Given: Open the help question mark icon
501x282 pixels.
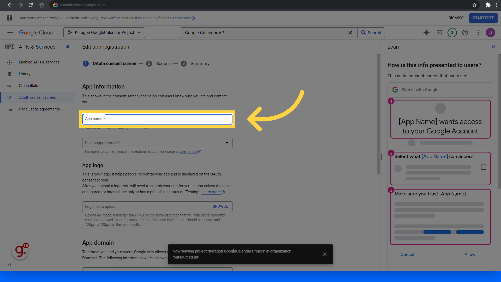Looking at the screenshot, I should 465,33.
